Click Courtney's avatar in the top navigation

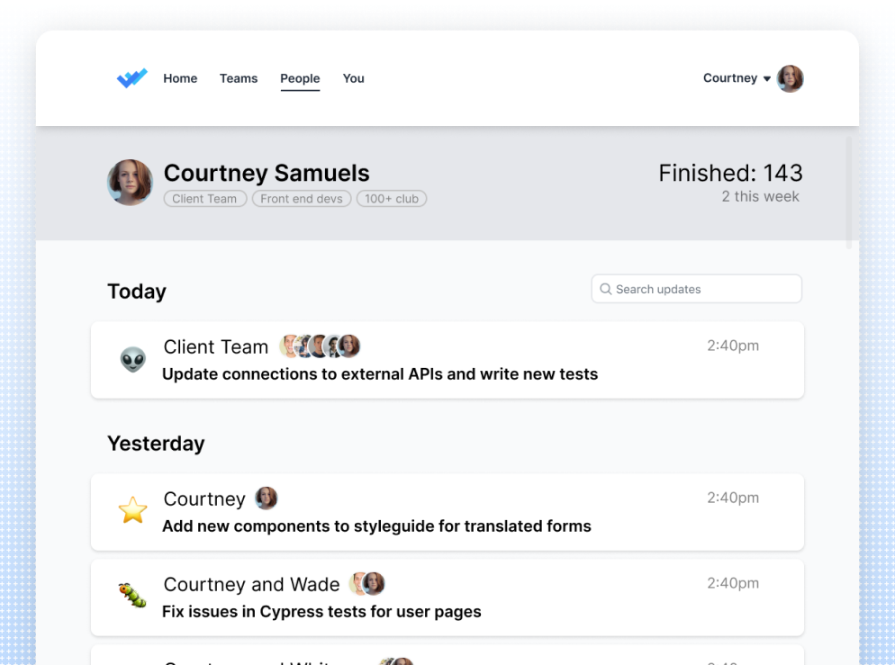(790, 78)
